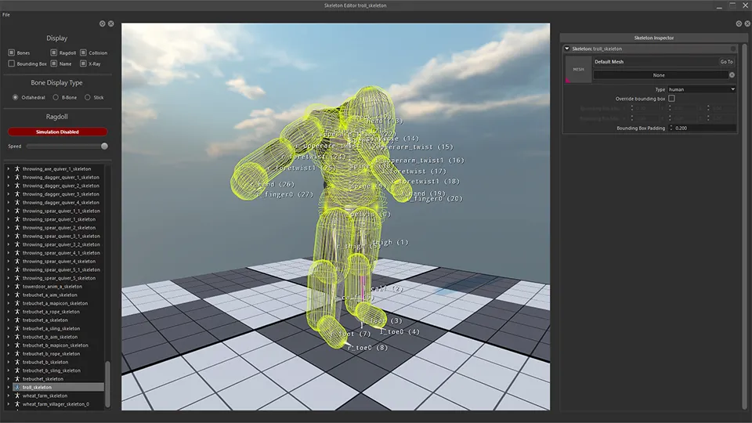Viewport: 752px width, 423px height.
Task: Disable the X-Ray display checkbox
Action: click(x=84, y=63)
